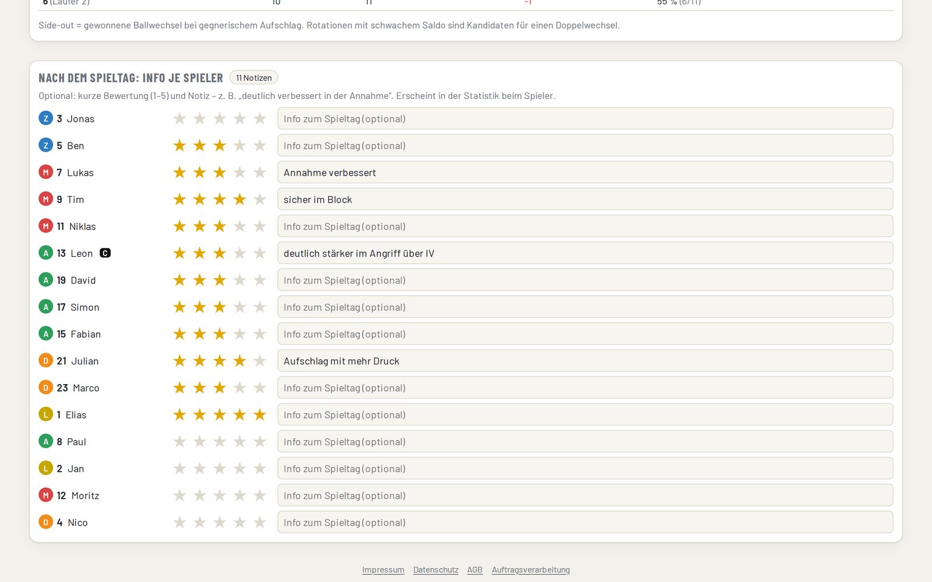Click Elias's libero L badge
The image size is (932, 582).
(x=46, y=414)
